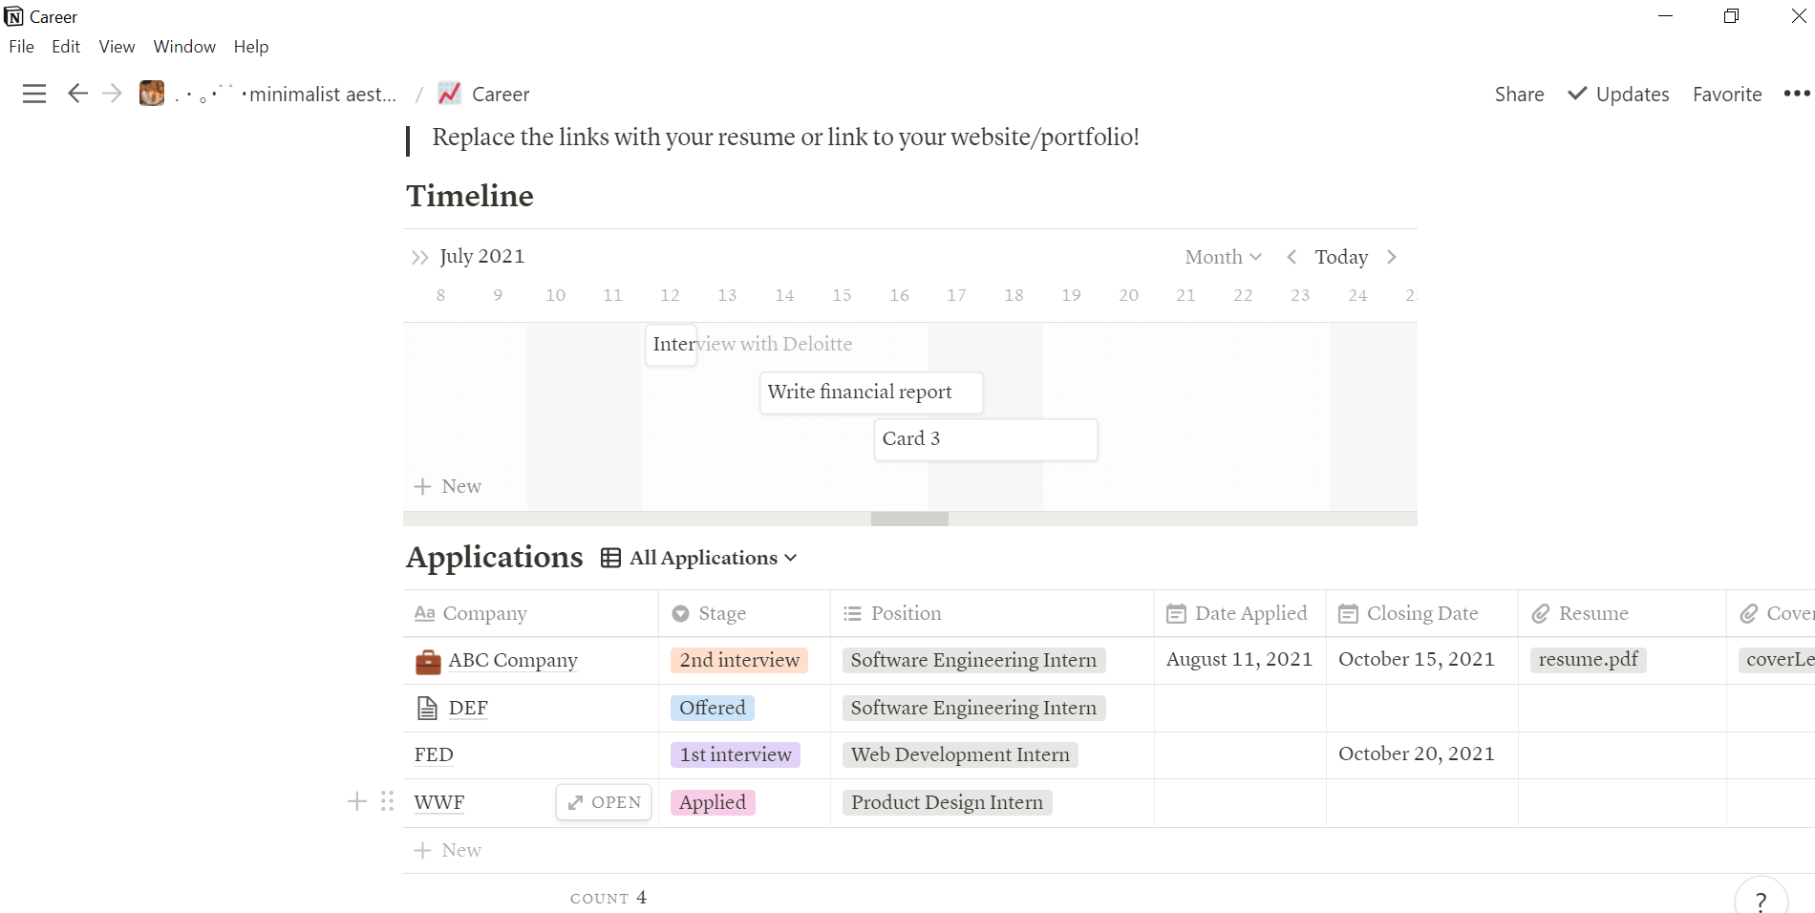This screenshot has width=1815, height=913.
Task: Click the table view icon beside All Applications
Action: tap(609, 558)
